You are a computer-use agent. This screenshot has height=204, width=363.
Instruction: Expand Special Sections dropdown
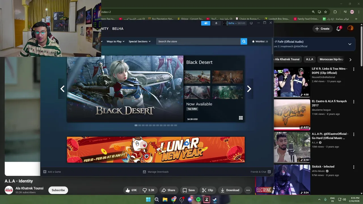point(140,41)
